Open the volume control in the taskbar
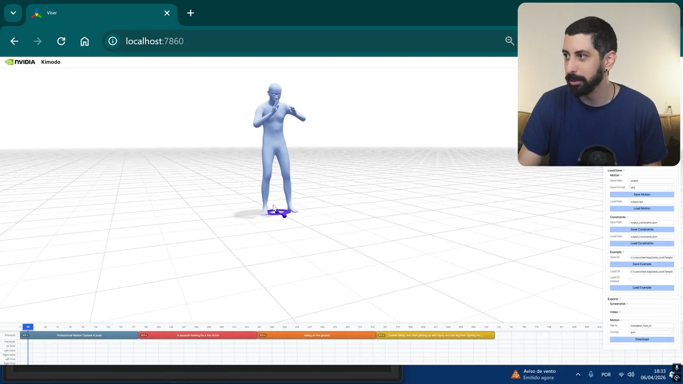The height and width of the screenshot is (384, 683). pyautogui.click(x=631, y=374)
